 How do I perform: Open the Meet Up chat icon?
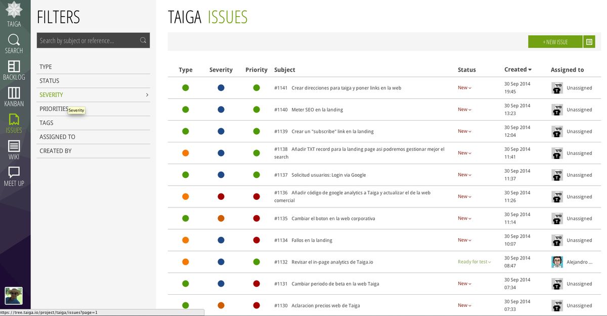14,172
